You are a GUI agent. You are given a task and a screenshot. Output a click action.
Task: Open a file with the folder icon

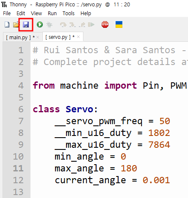tap(16, 24)
